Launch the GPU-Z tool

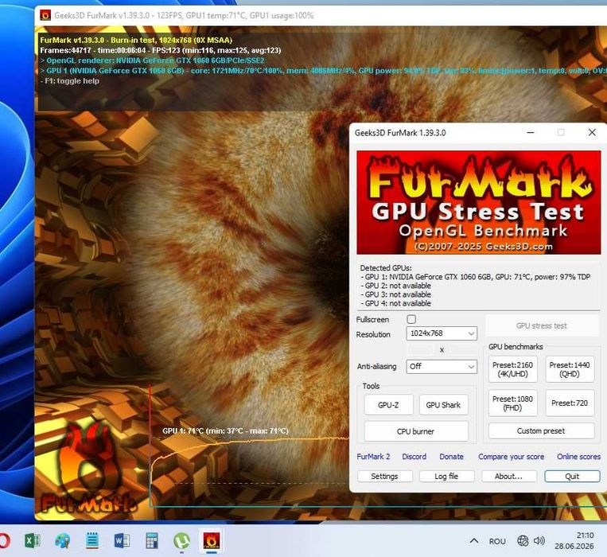pos(388,405)
